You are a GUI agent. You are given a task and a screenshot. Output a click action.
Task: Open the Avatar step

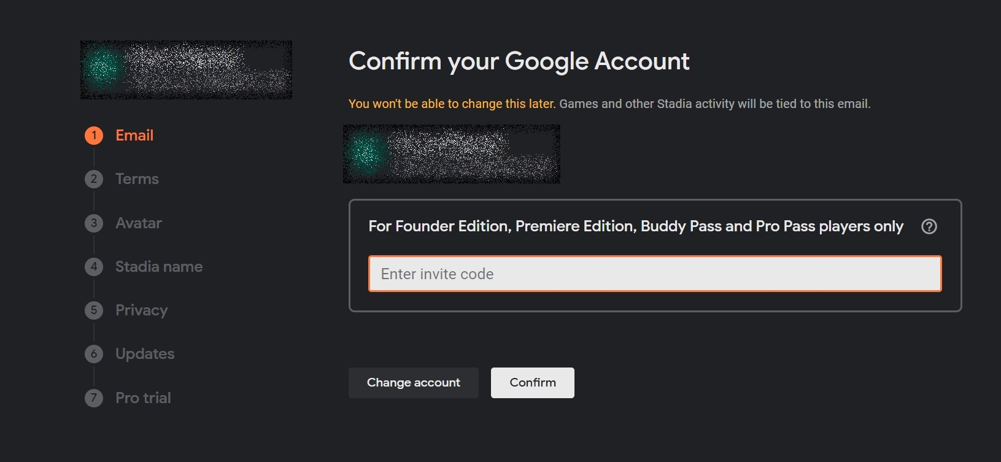pyautogui.click(x=139, y=223)
